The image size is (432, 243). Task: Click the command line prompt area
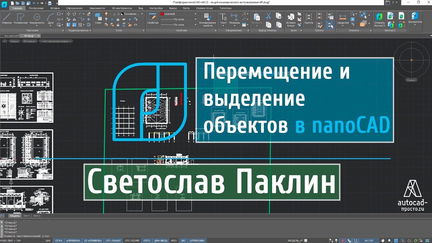216,236
